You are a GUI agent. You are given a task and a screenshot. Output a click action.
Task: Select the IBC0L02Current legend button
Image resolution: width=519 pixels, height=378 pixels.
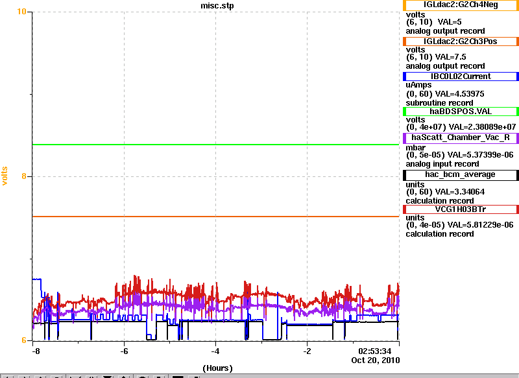coord(461,77)
